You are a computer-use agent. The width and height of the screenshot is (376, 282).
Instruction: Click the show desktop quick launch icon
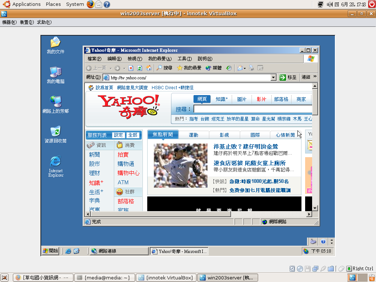tap(76, 251)
